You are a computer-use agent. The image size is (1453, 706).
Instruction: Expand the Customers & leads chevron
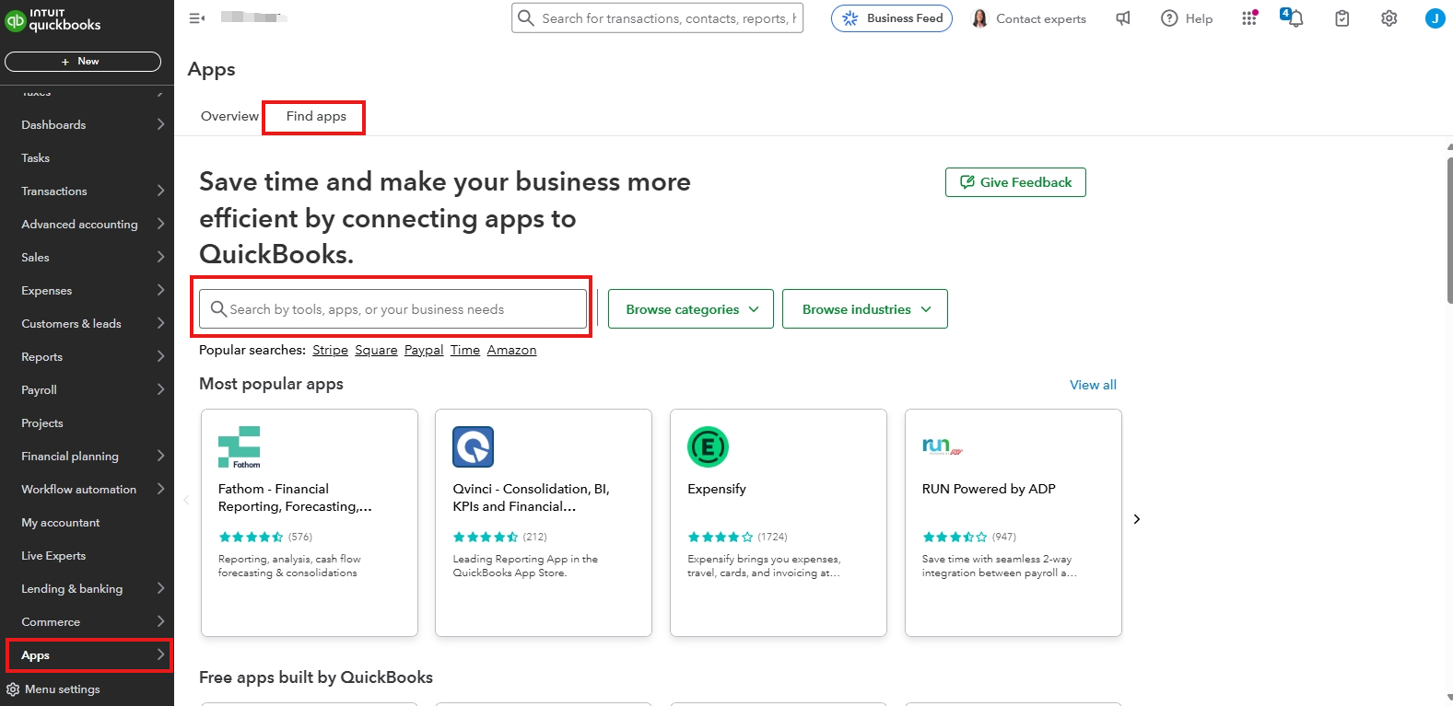160,323
